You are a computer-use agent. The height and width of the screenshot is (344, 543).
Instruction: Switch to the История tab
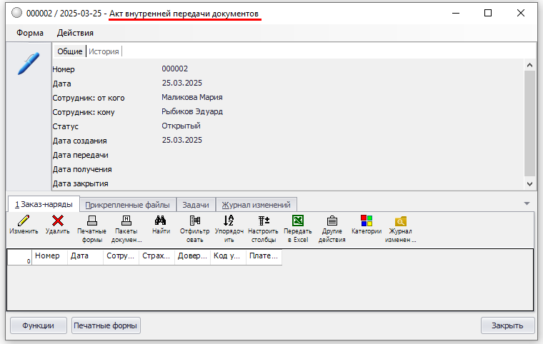[x=104, y=51]
